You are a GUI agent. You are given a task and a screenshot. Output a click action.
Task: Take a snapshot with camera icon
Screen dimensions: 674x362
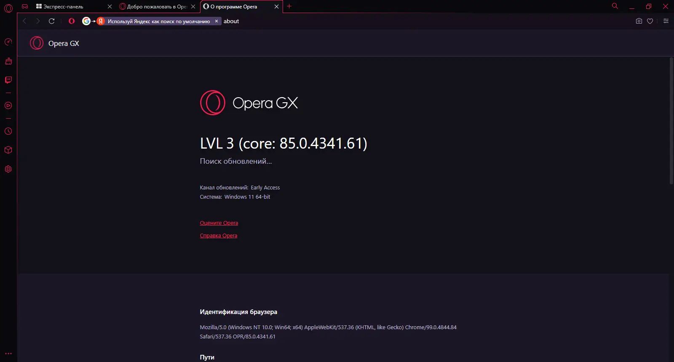[639, 21]
